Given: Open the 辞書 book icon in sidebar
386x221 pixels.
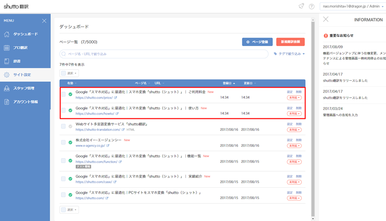Looking at the screenshot, I should coord(6,61).
